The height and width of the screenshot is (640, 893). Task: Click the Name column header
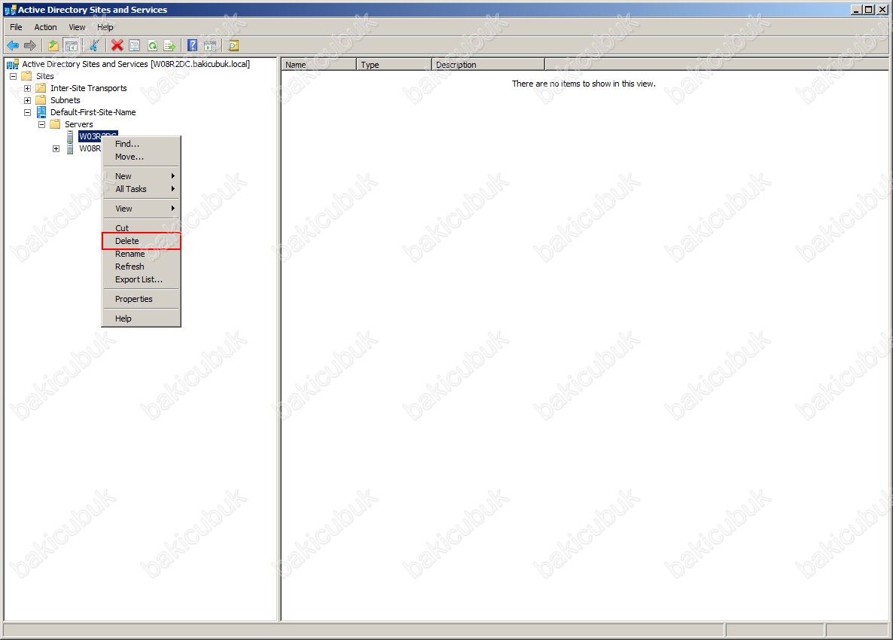[x=319, y=65]
